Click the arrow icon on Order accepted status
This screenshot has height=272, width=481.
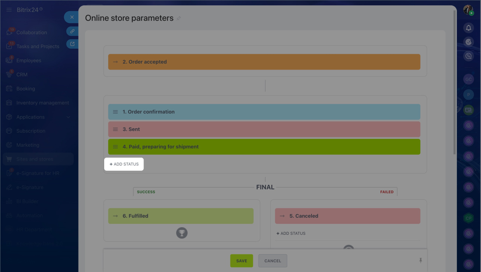point(115,62)
